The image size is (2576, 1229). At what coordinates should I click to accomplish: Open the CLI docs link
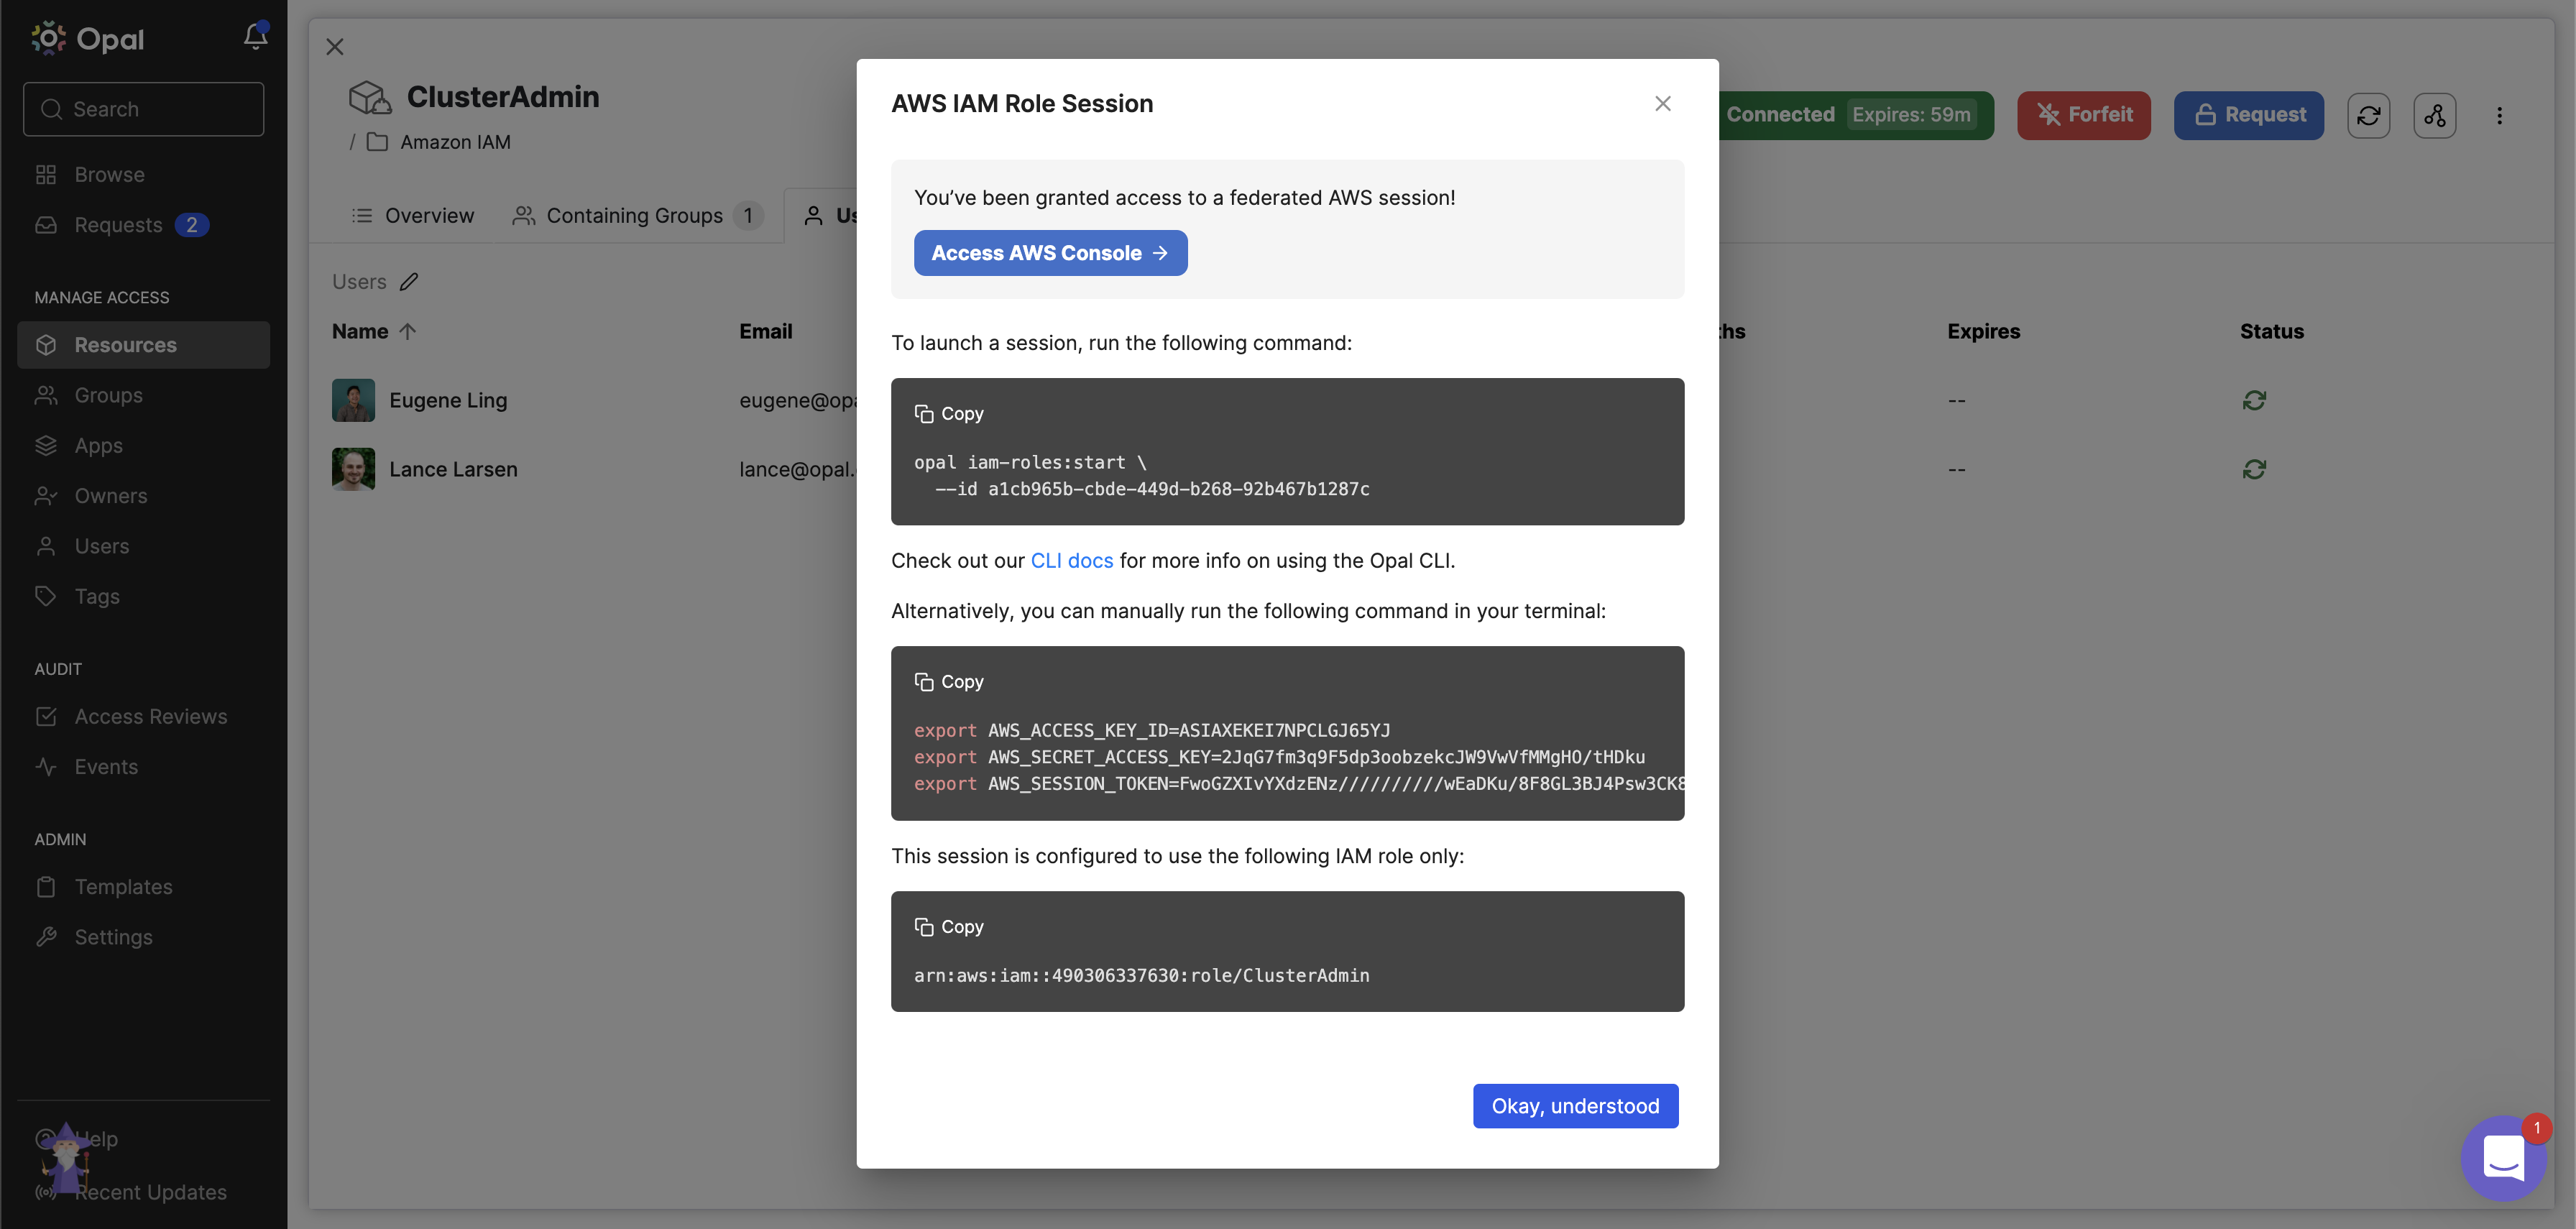[1071, 560]
